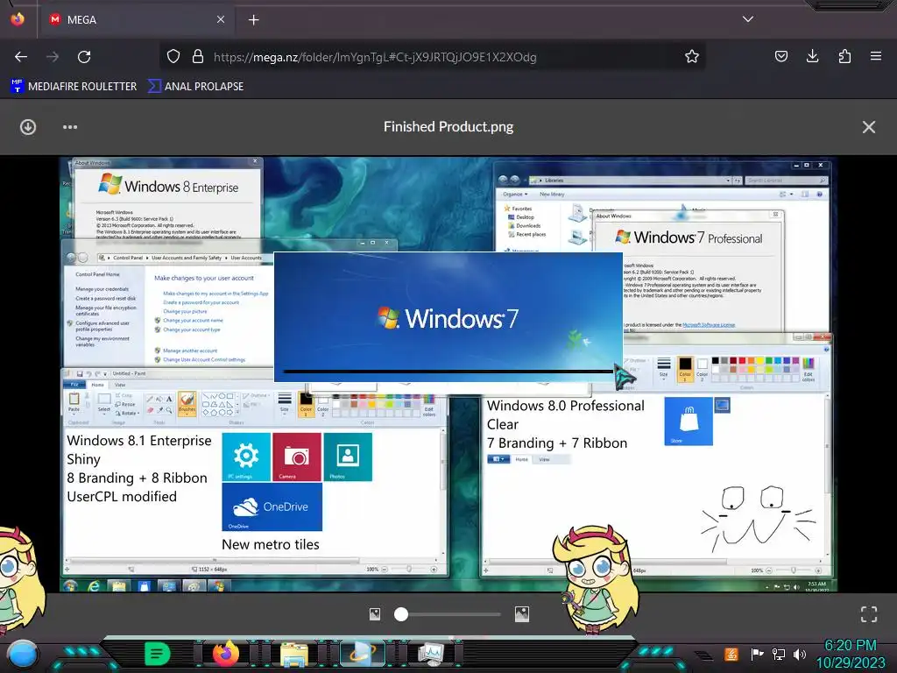
Task: Open the MEDIAFIRE ROULETTER bookmark
Action: (x=74, y=87)
